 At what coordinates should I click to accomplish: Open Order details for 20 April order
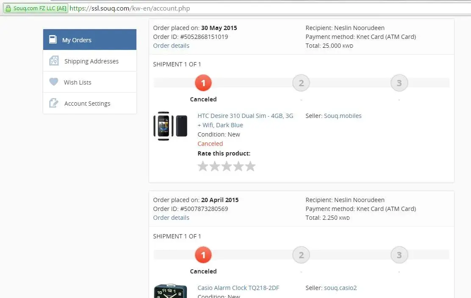pyautogui.click(x=171, y=218)
